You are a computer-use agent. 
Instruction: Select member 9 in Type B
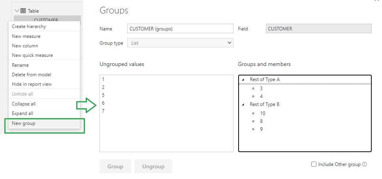[262, 129]
